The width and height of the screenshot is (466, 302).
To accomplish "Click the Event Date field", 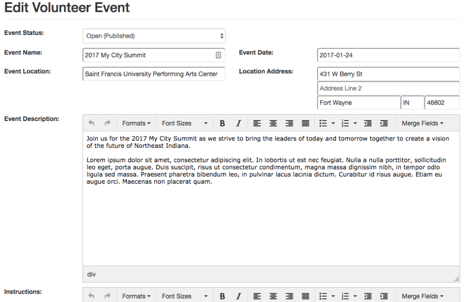I will tap(388, 55).
